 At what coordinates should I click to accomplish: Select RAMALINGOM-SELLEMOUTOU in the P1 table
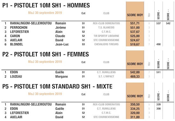(31, 23)
